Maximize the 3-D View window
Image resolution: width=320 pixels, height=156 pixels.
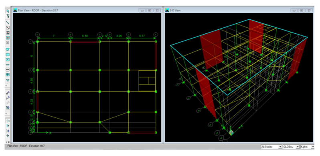click(x=302, y=10)
